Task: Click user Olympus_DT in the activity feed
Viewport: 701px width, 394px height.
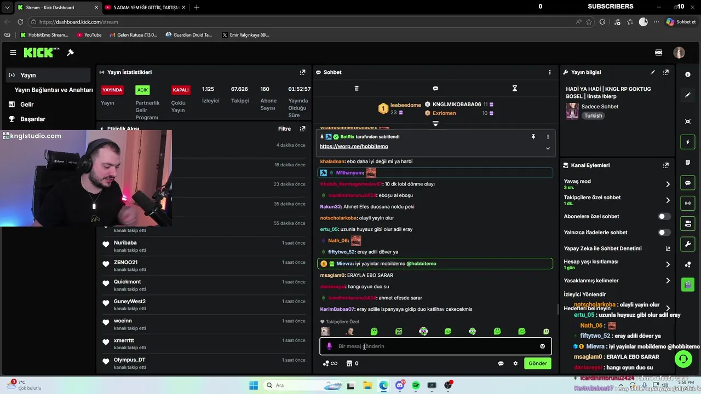Action: 130,360
